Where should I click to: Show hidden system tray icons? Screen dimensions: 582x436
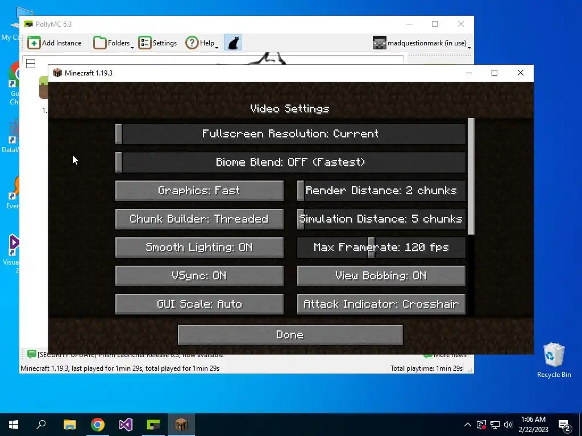point(468,425)
